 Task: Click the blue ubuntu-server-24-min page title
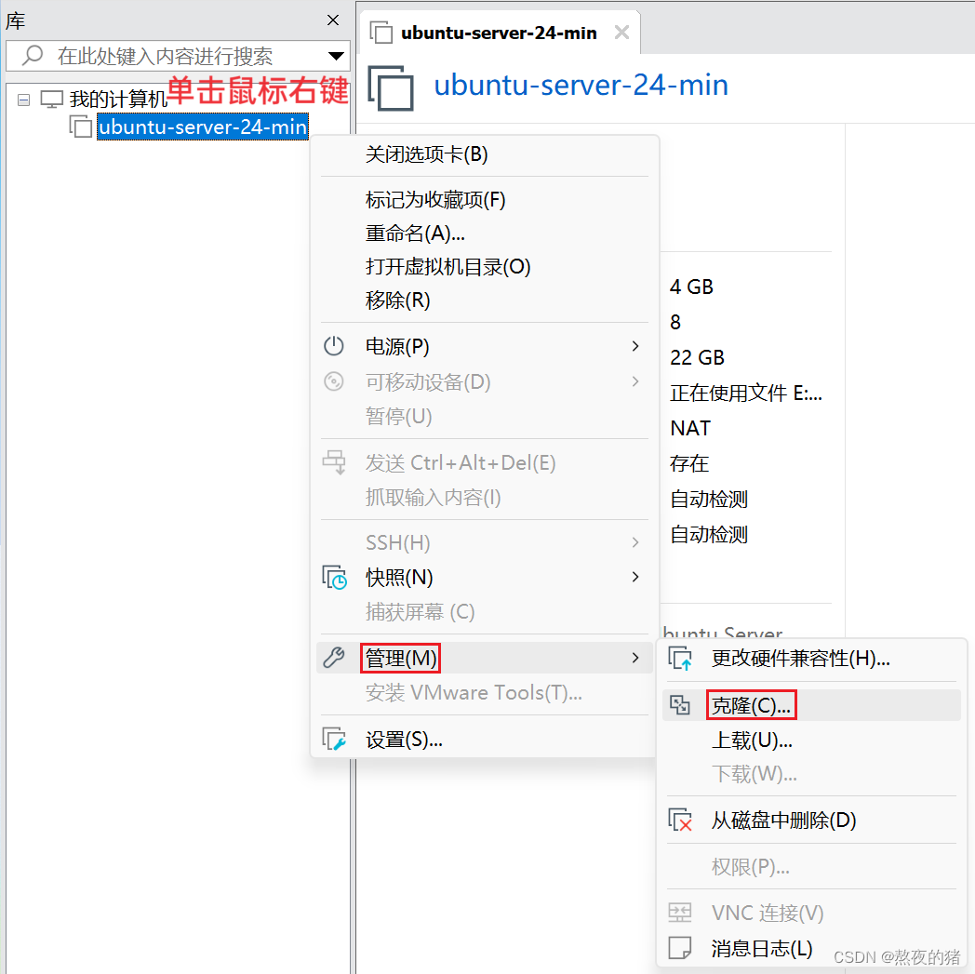coord(581,86)
